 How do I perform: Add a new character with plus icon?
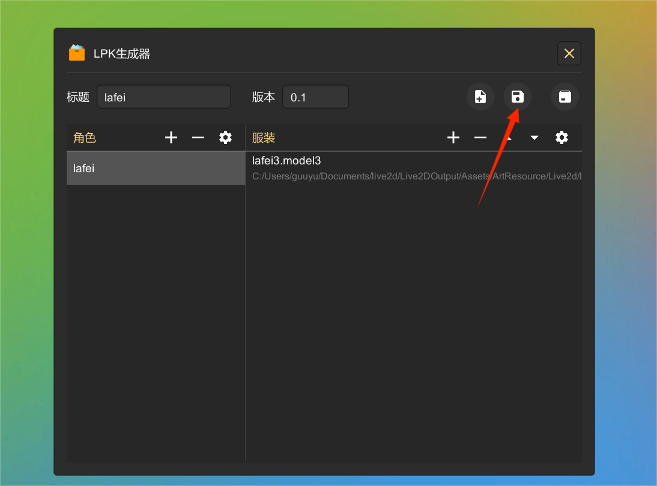(171, 138)
